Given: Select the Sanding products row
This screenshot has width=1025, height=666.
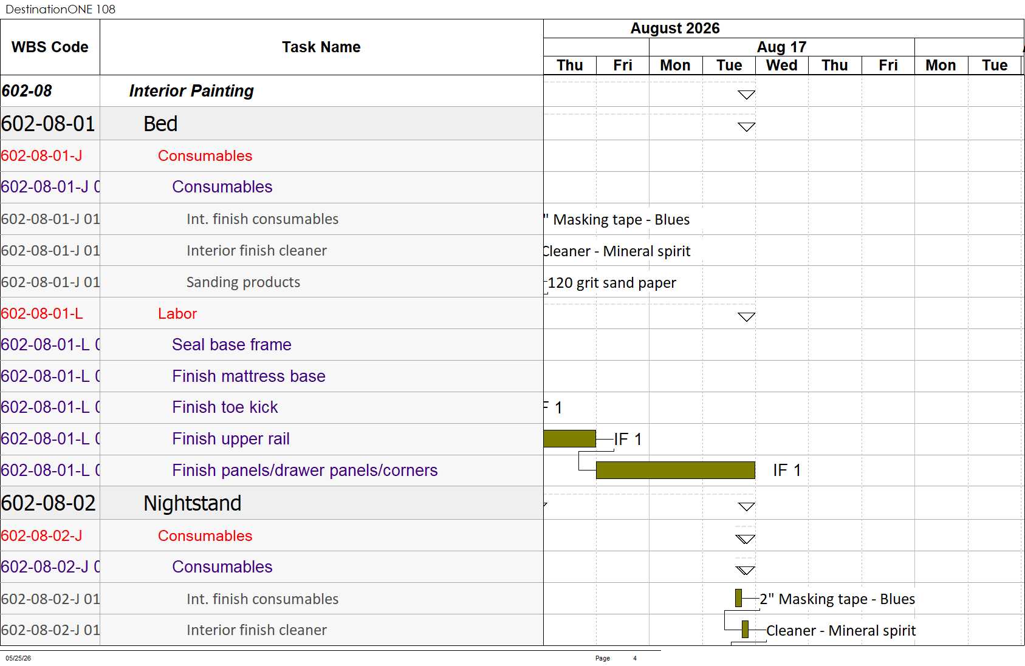Looking at the screenshot, I should [x=272, y=282].
